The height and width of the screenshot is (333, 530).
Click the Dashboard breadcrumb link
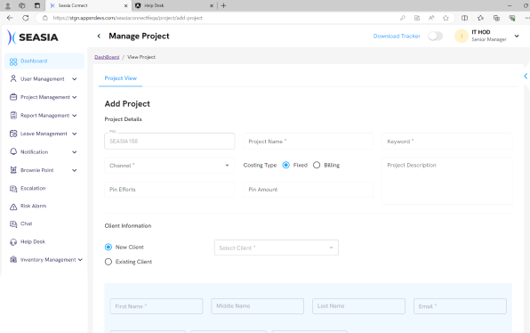107,57
